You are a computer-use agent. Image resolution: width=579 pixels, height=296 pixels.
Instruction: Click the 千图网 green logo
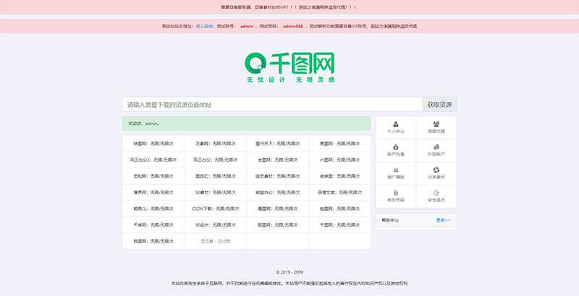click(289, 67)
